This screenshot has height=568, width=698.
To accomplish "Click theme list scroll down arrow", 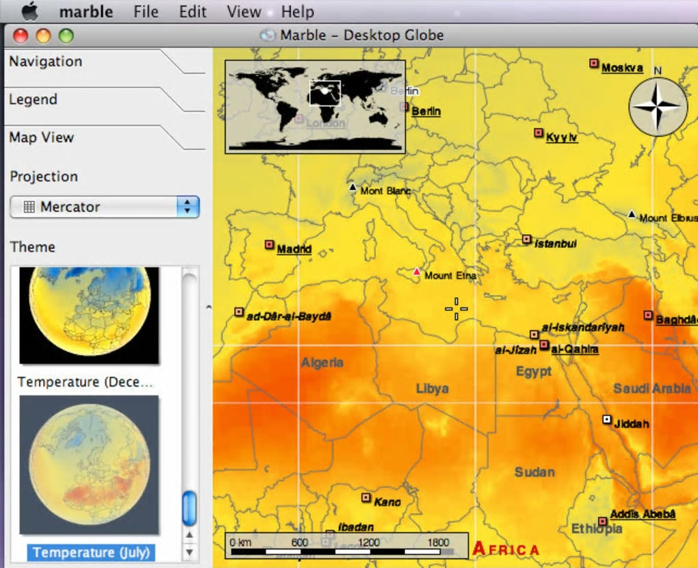I will pos(190,552).
